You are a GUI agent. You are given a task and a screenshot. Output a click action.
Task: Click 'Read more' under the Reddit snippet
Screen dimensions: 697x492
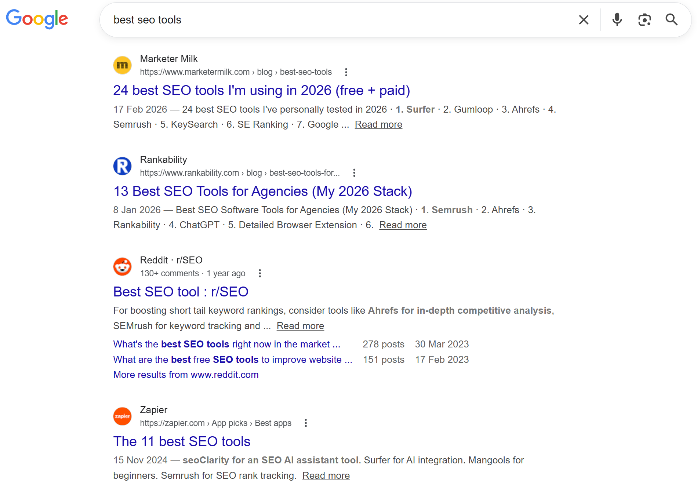point(300,326)
